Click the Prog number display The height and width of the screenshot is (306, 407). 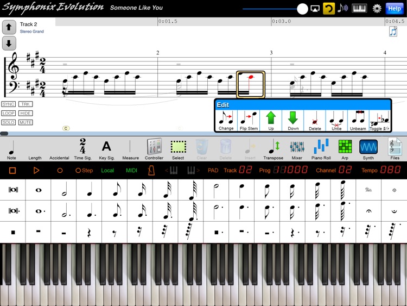283,170
